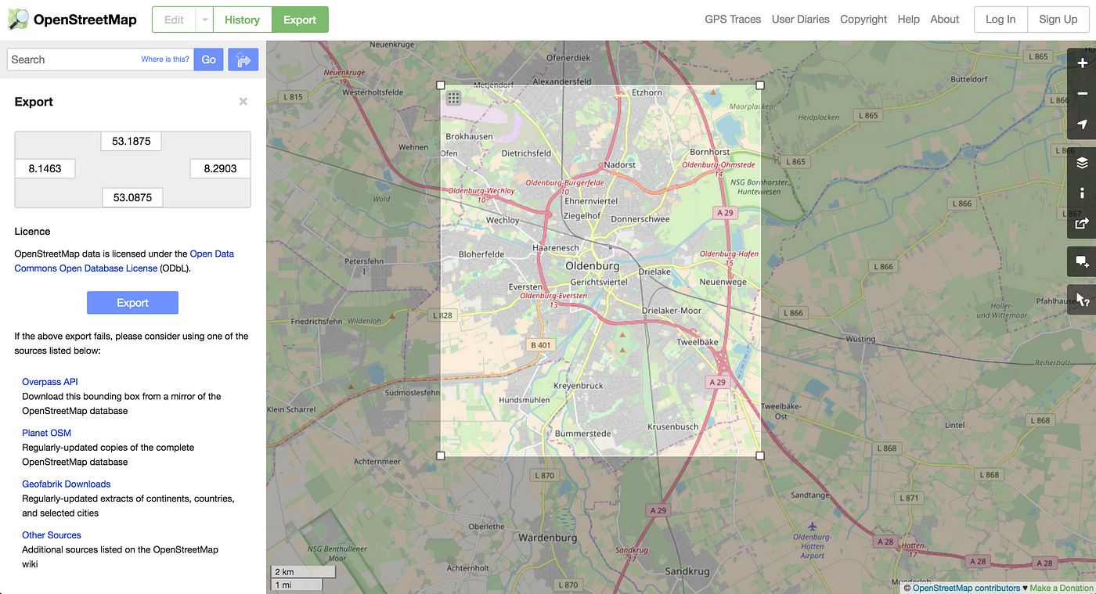
Task: Click the west longitude field 8.1463
Action: click(45, 168)
